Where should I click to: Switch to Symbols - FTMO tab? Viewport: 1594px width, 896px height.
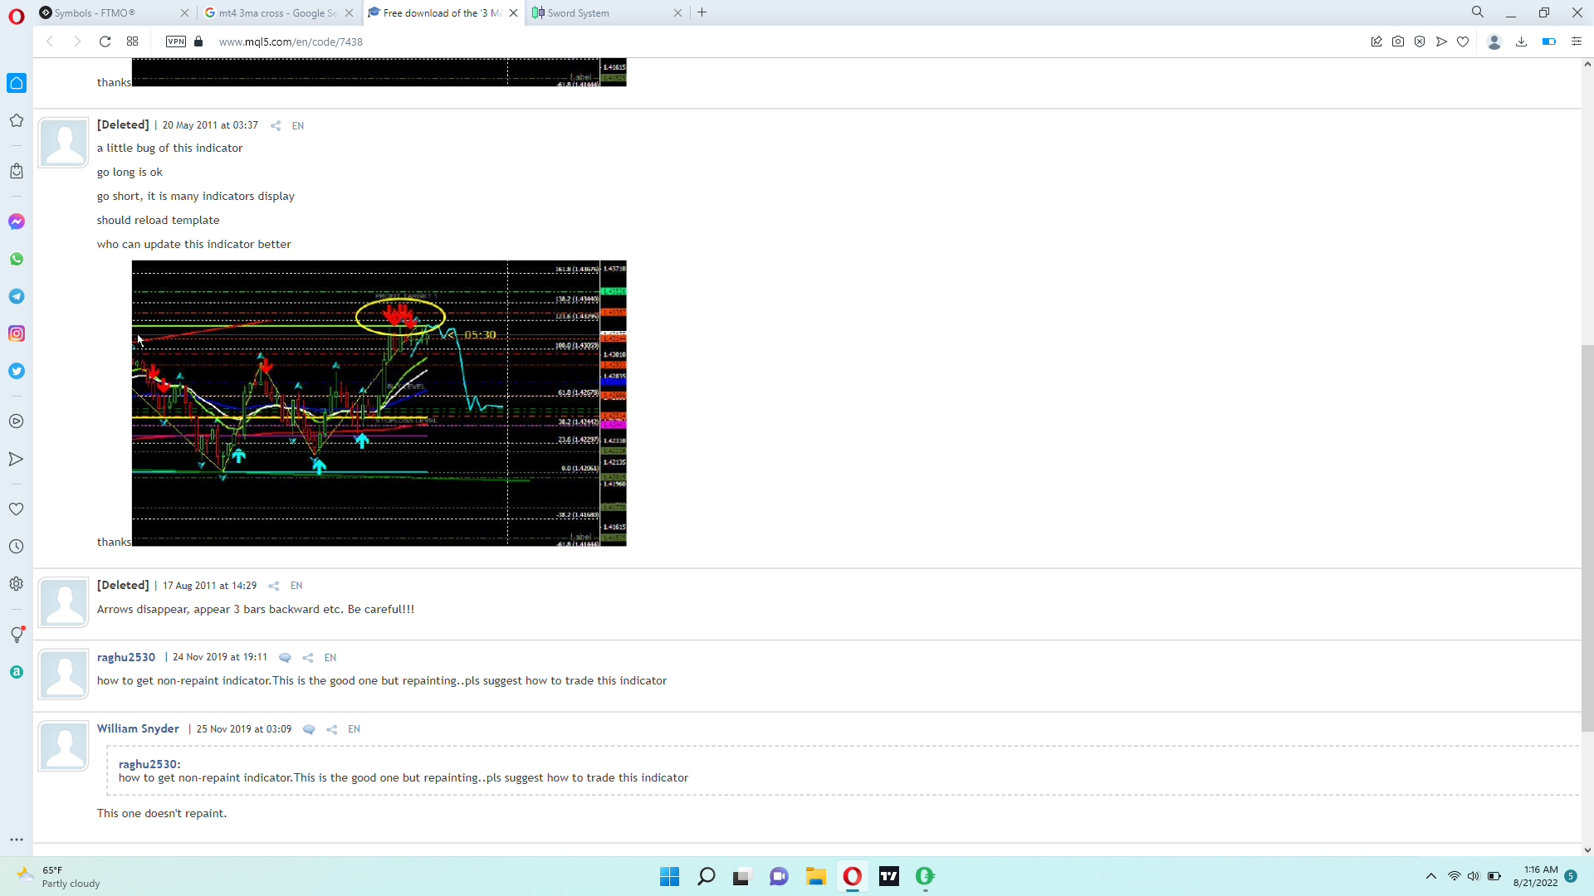[95, 12]
